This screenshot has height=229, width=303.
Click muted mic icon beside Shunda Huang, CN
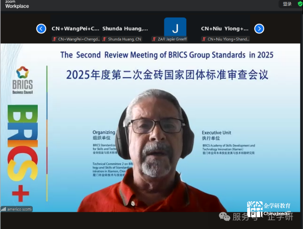pyautogui.click(x=104, y=39)
